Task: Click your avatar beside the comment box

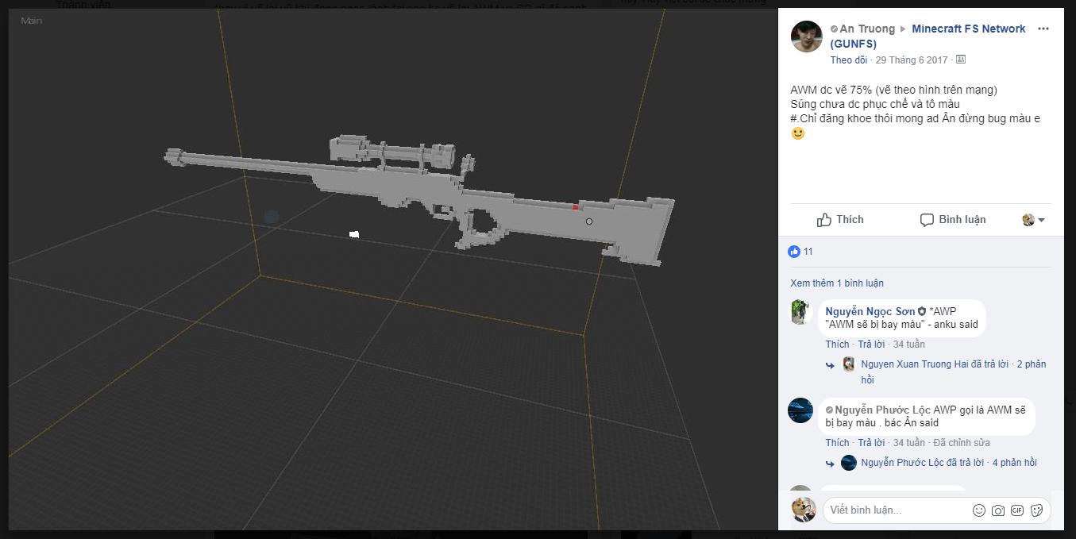Action: [x=804, y=510]
